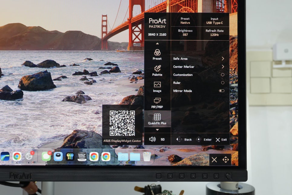
Task: Toggle the Mirror Mode switch
Action: pos(222,91)
